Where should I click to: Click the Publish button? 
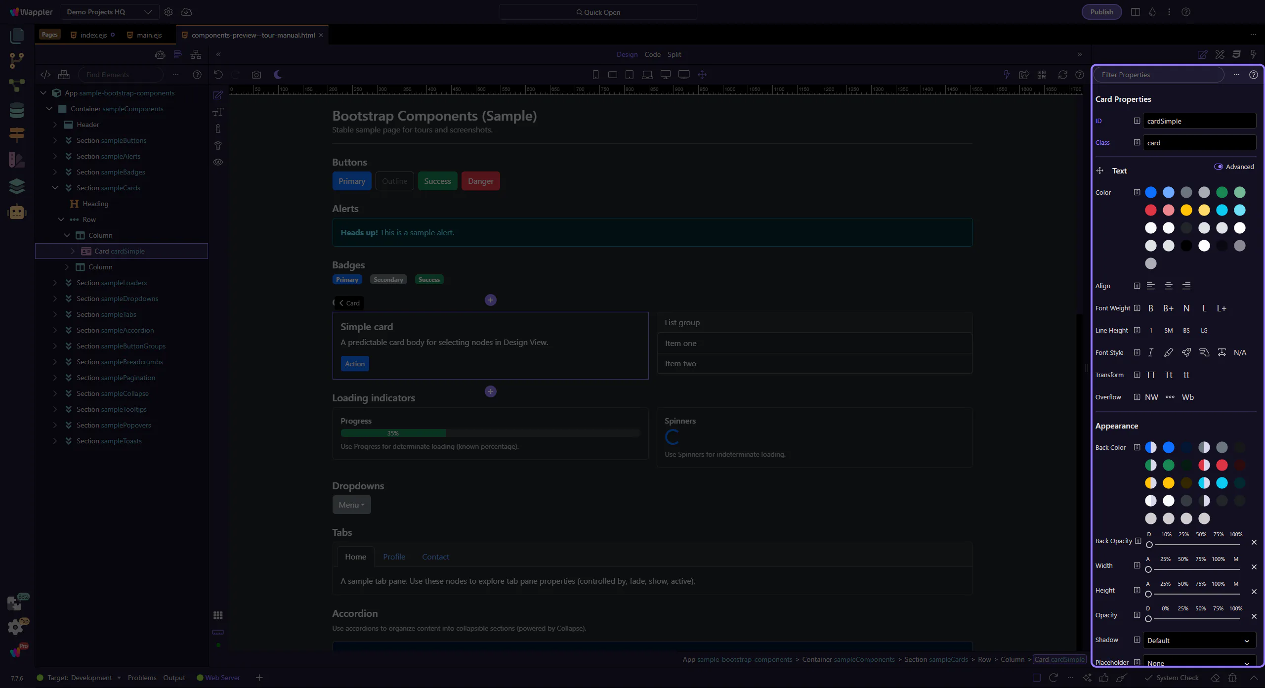click(1101, 12)
